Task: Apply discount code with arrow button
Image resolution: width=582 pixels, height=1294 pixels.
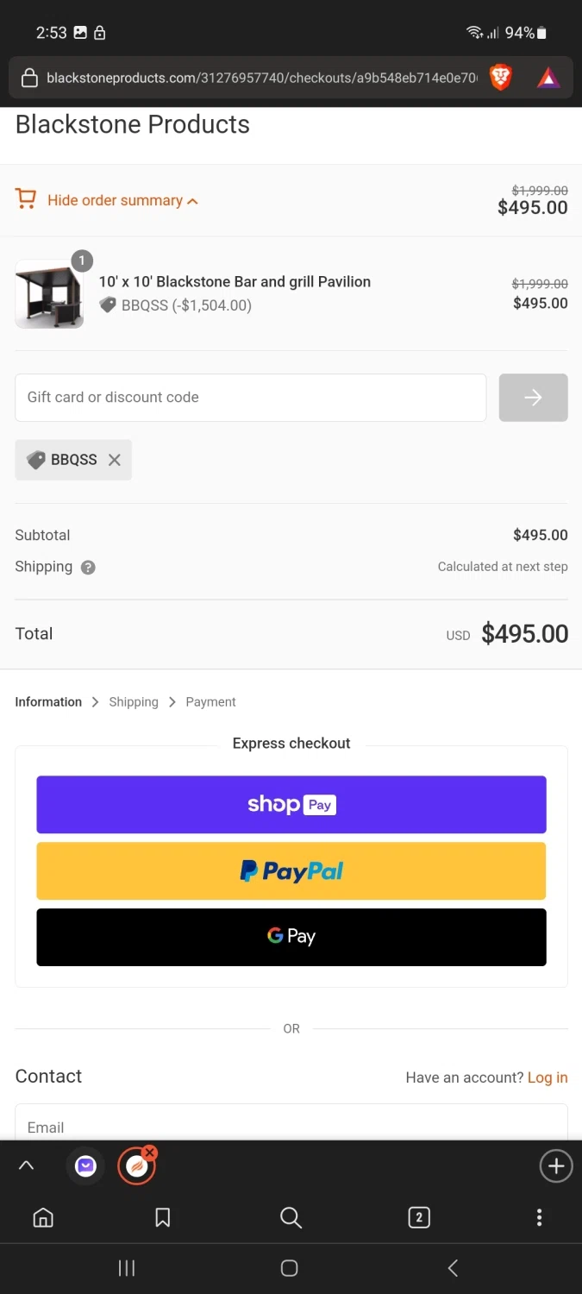Action: [x=533, y=398]
